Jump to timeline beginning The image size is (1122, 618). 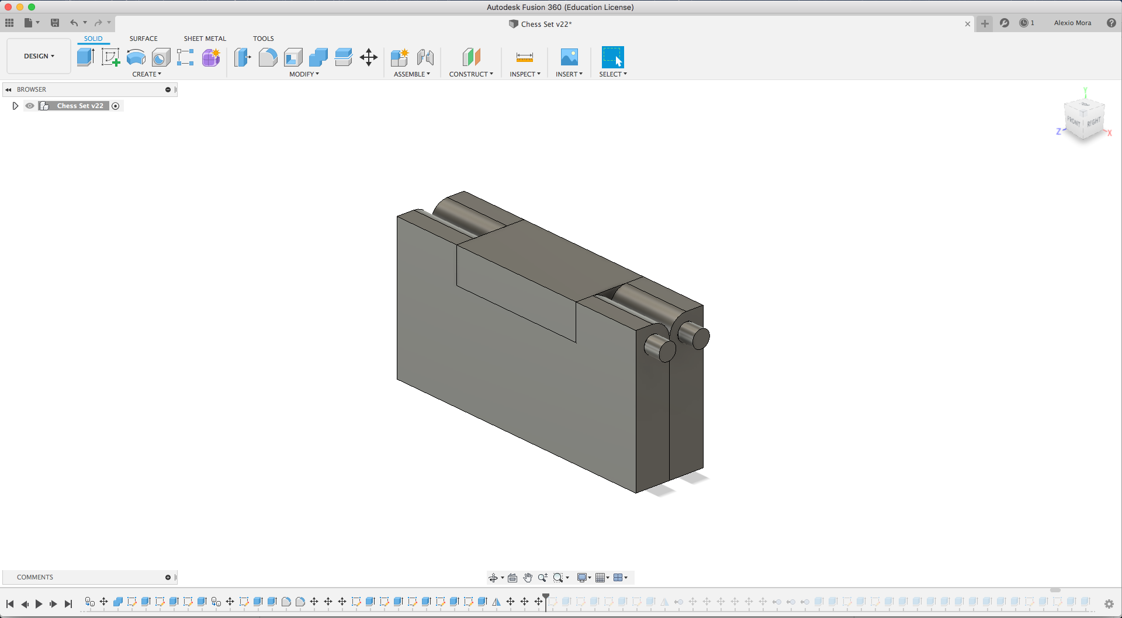coord(10,604)
